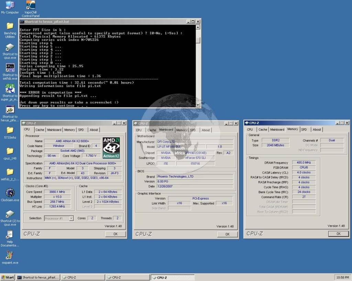
Task: Open Mainboard tab in CPU-Z processor window
Action: point(54,130)
